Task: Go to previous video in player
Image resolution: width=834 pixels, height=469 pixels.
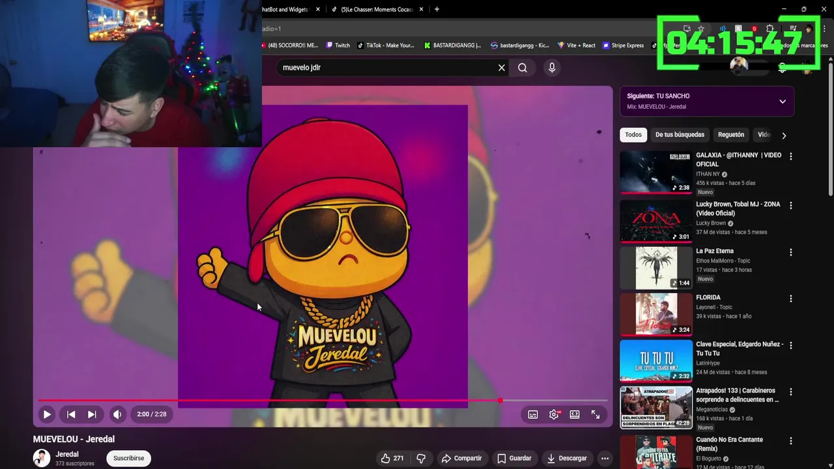Action: click(x=71, y=414)
